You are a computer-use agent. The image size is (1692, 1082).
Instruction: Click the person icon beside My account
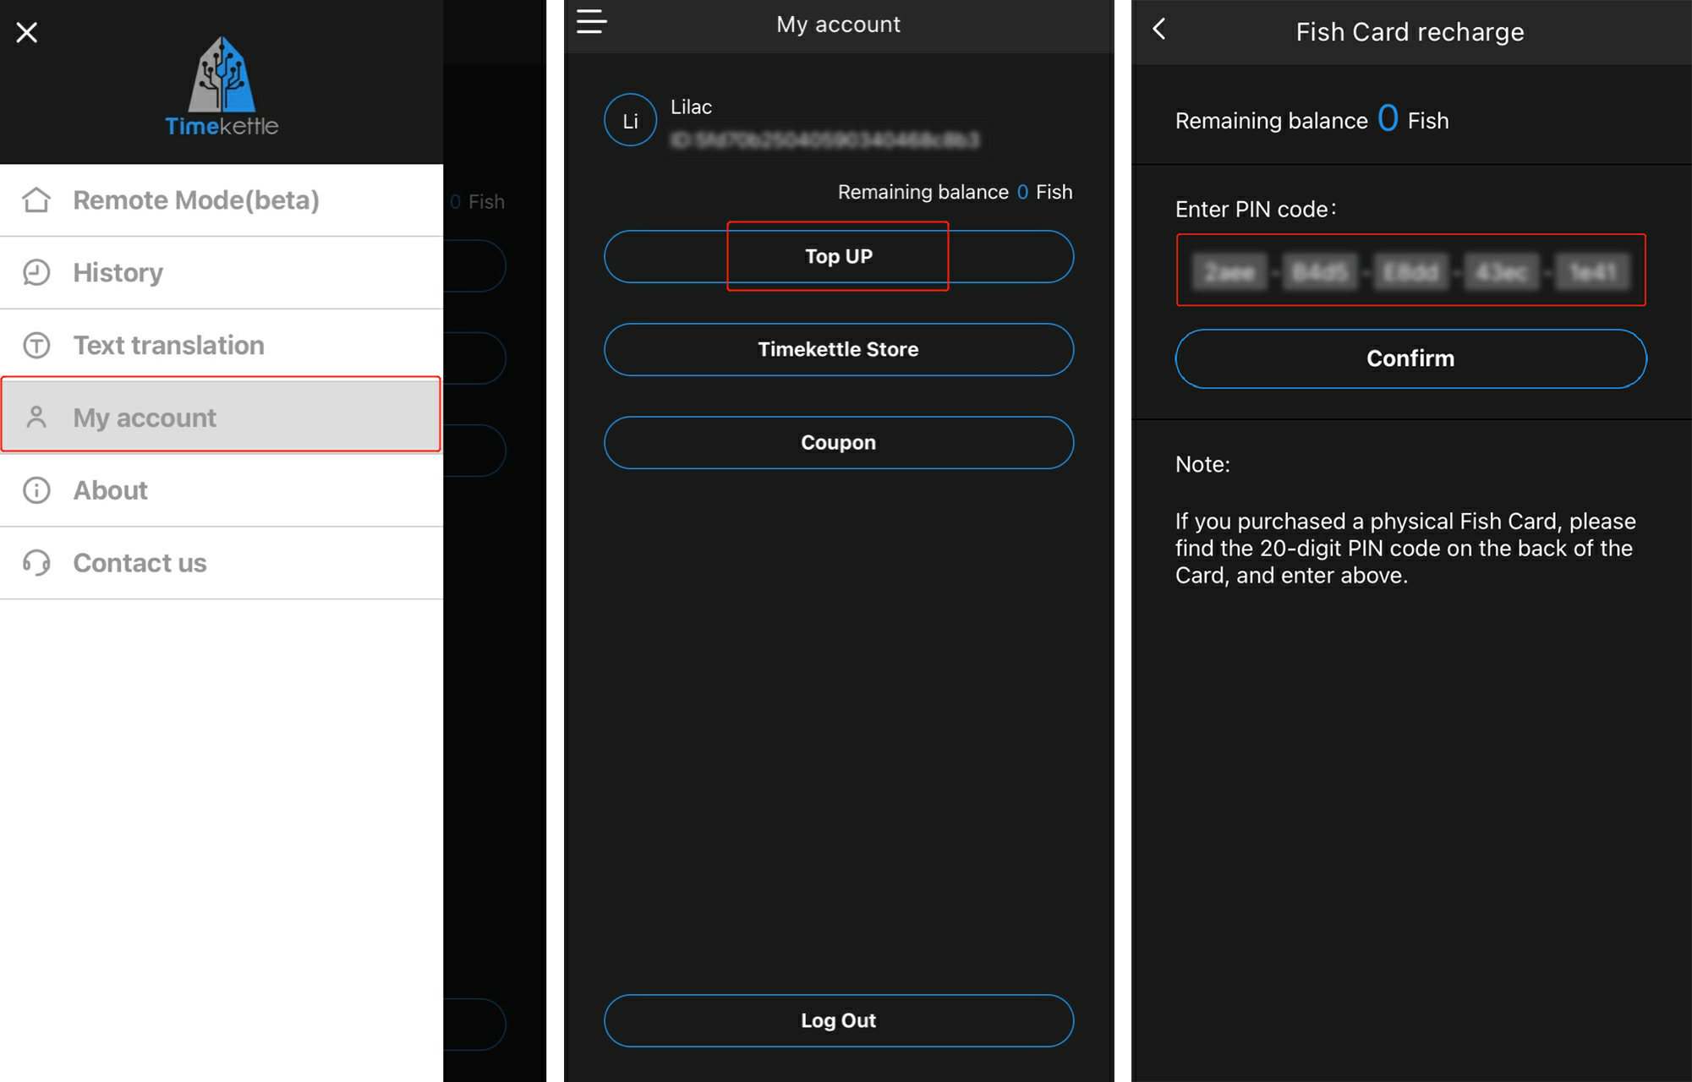(36, 417)
